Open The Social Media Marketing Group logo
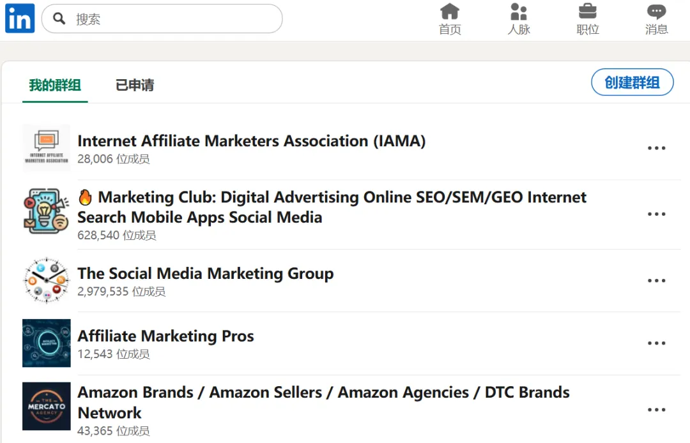Screen dimensions: 690x443 coord(47,280)
